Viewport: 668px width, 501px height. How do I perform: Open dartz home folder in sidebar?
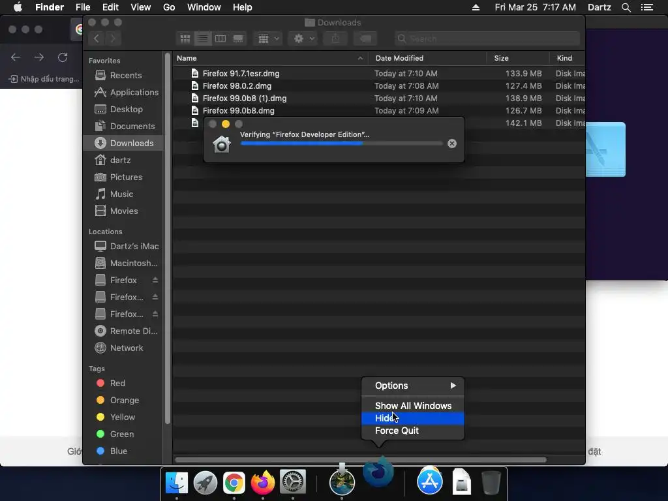click(x=123, y=160)
